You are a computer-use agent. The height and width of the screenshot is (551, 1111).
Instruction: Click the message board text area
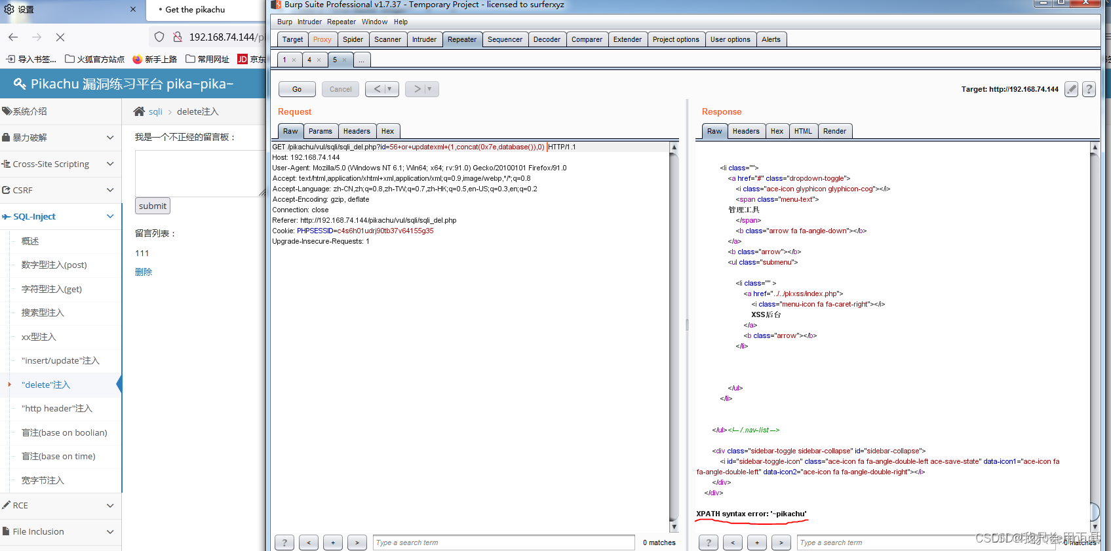click(200, 173)
